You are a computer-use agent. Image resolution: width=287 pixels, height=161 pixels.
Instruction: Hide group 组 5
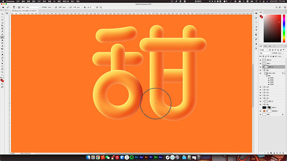260,90
